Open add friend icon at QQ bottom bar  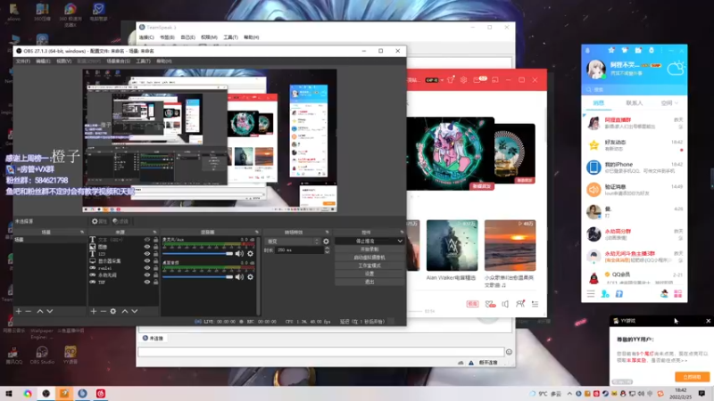pyautogui.click(x=605, y=294)
